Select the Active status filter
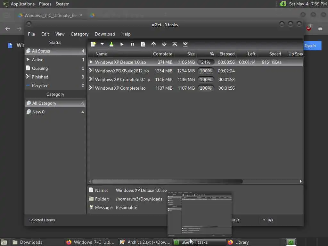The width and height of the screenshot is (328, 246). click(x=55, y=60)
